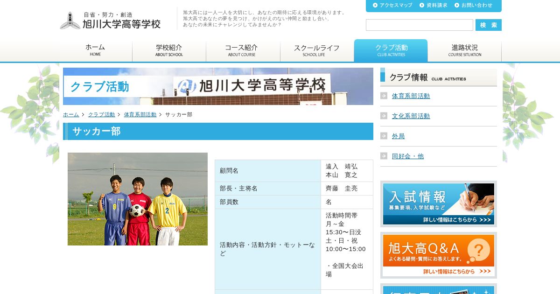This screenshot has width=560, height=294.
Task: Open the 進路状況 COURSE SITUATION tab
Action: click(x=464, y=50)
